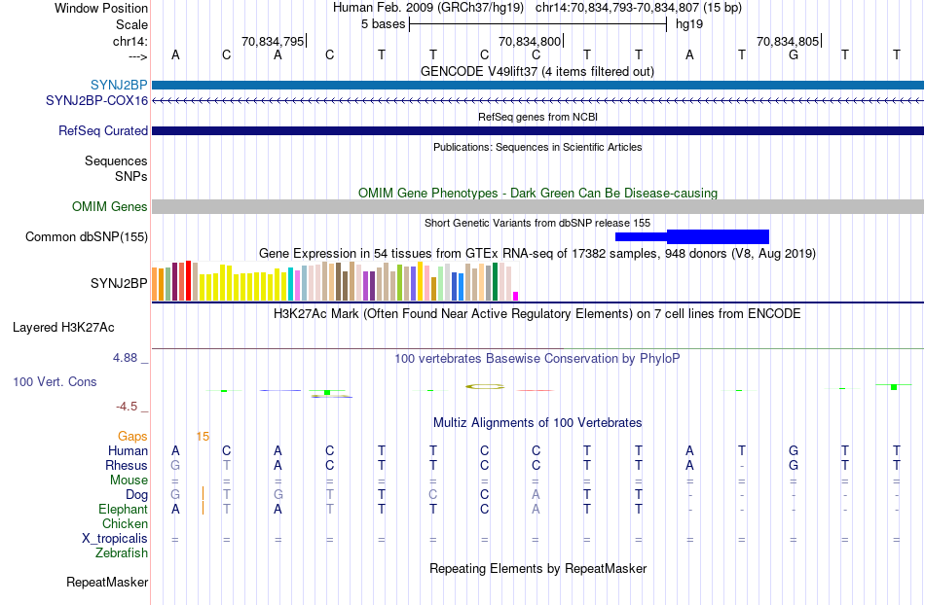Select the Chicken species label

[x=125, y=523]
